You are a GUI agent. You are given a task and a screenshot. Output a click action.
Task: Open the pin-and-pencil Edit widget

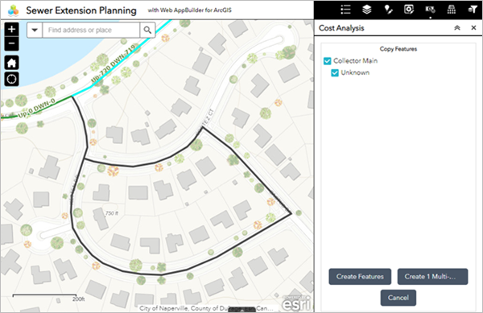coord(388,10)
